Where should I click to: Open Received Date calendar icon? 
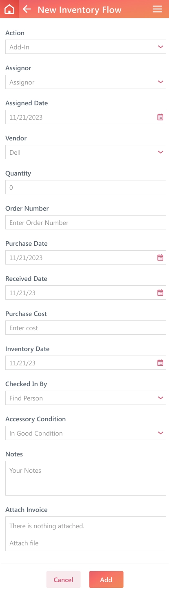(x=160, y=293)
